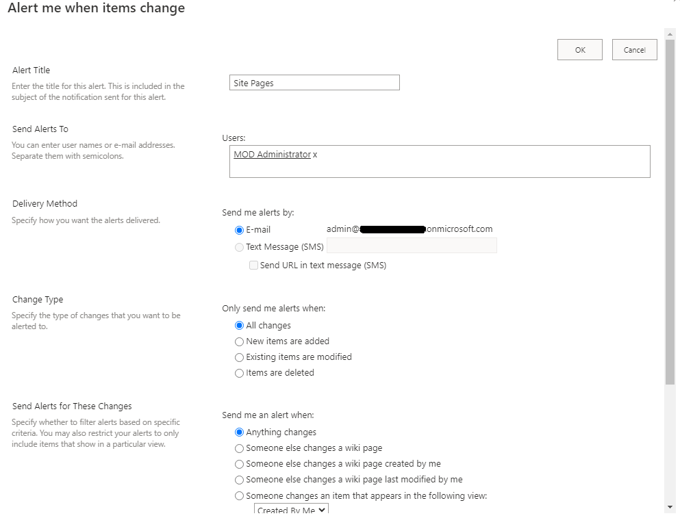Select Anything changes alert option

point(239,432)
